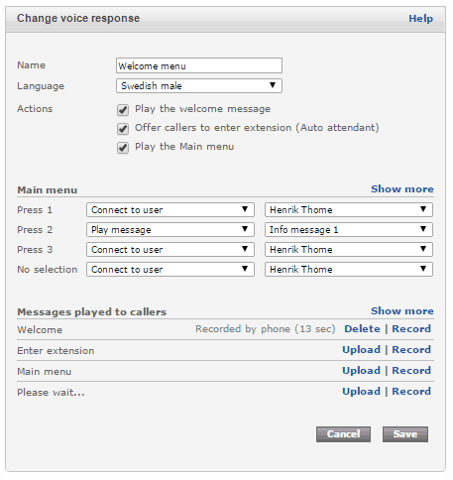This screenshot has width=453, height=480.
Task: Click the Cancel button
Action: (343, 434)
